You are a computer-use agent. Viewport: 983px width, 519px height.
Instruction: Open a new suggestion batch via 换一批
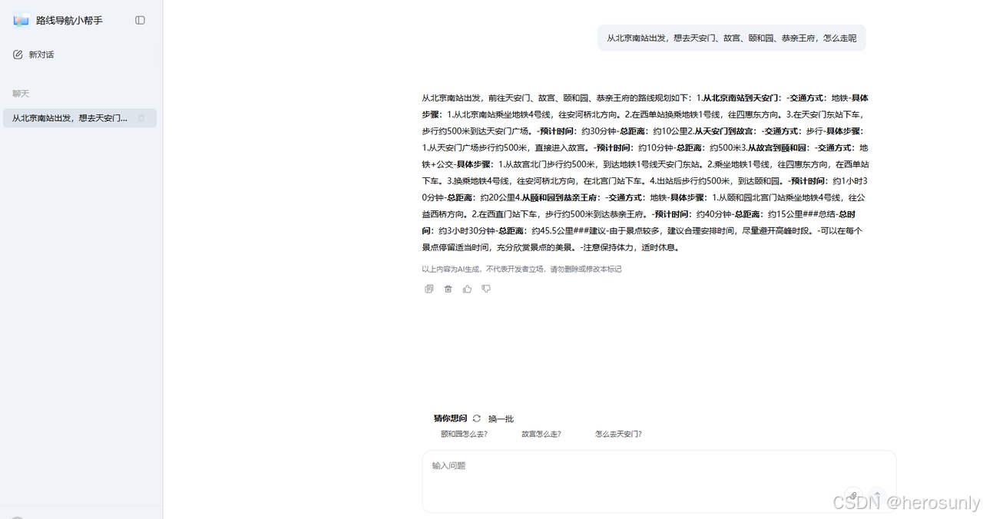pos(500,418)
